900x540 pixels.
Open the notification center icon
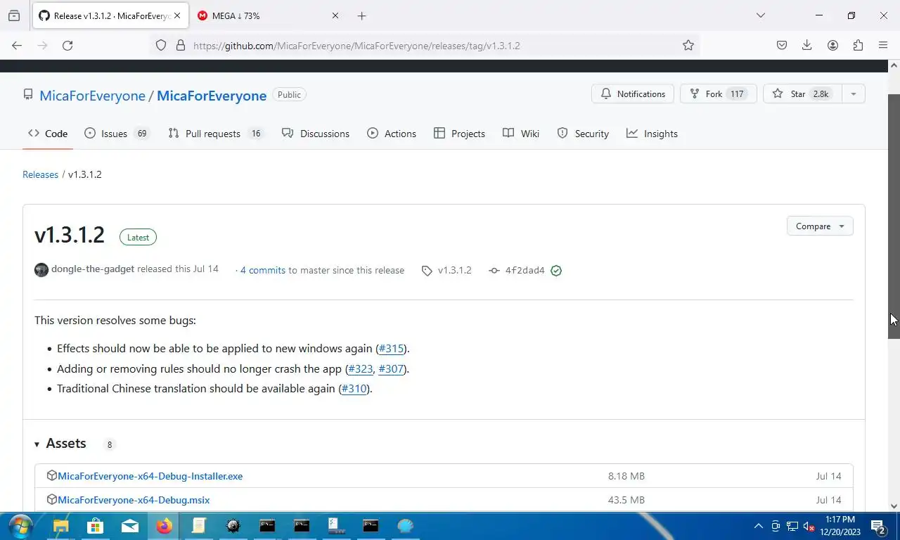pos(877,527)
